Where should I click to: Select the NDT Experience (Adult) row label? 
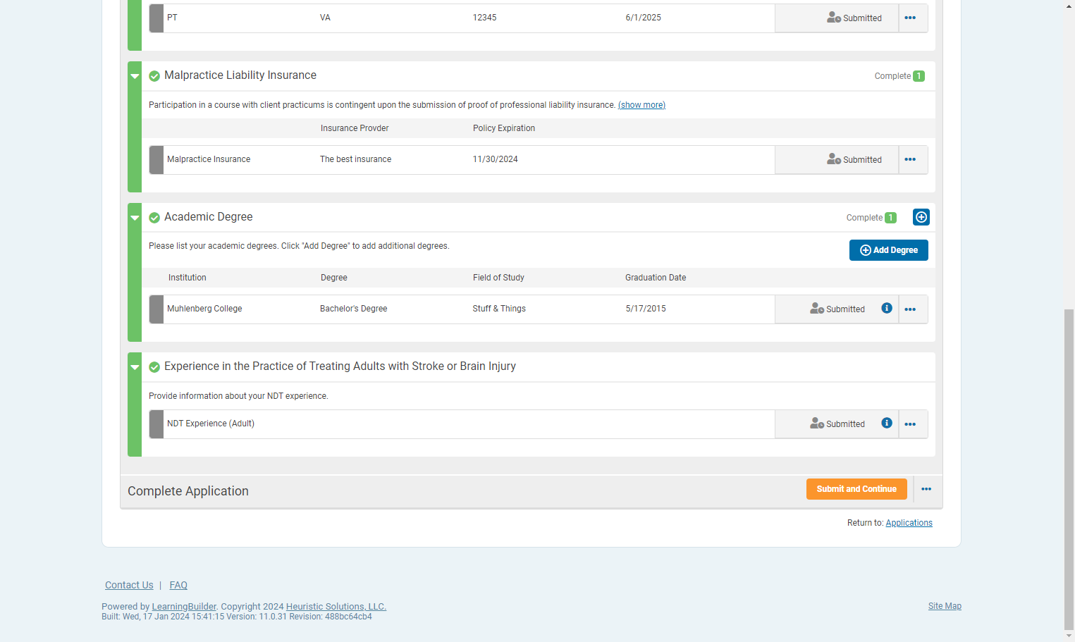pyautogui.click(x=211, y=424)
